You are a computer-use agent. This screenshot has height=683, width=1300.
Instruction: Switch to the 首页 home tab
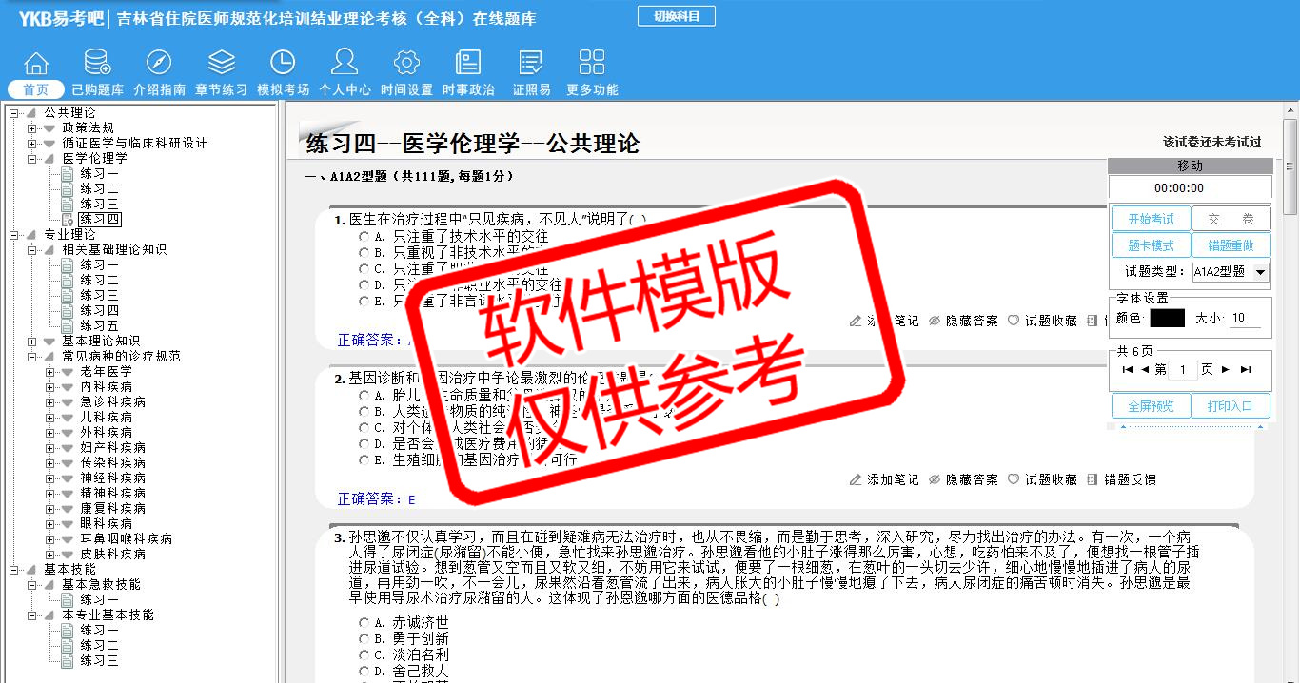click(36, 89)
